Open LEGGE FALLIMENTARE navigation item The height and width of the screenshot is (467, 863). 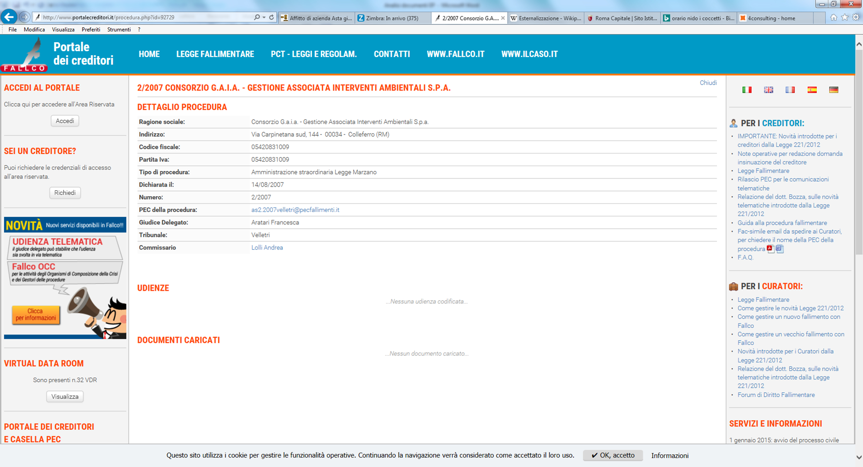[215, 54]
